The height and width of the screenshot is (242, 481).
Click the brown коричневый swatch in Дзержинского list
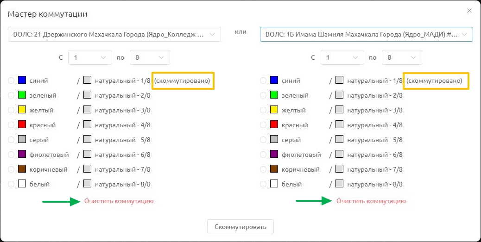click(x=22, y=168)
